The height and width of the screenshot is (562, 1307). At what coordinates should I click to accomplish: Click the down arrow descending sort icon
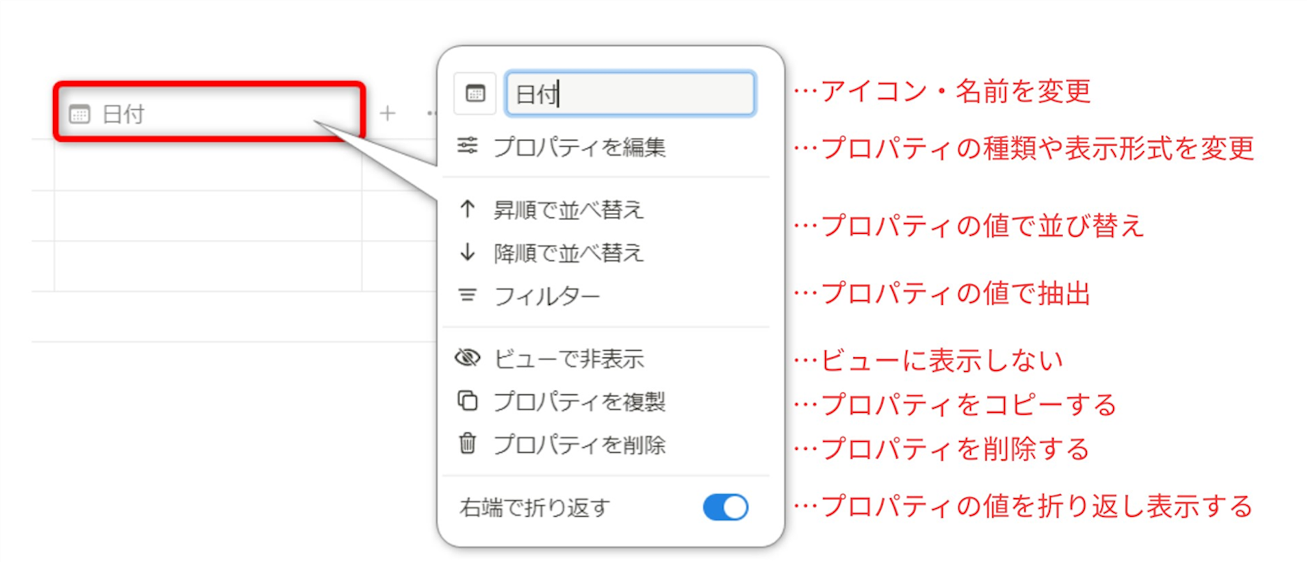(467, 253)
